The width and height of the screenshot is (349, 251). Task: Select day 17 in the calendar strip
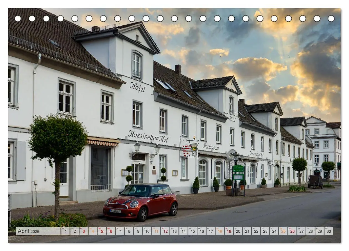point(211,231)
